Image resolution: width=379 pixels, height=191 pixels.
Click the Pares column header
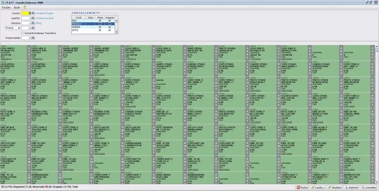tap(100, 17)
